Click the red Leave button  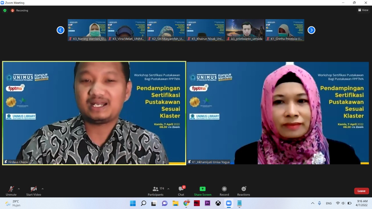coord(362,191)
